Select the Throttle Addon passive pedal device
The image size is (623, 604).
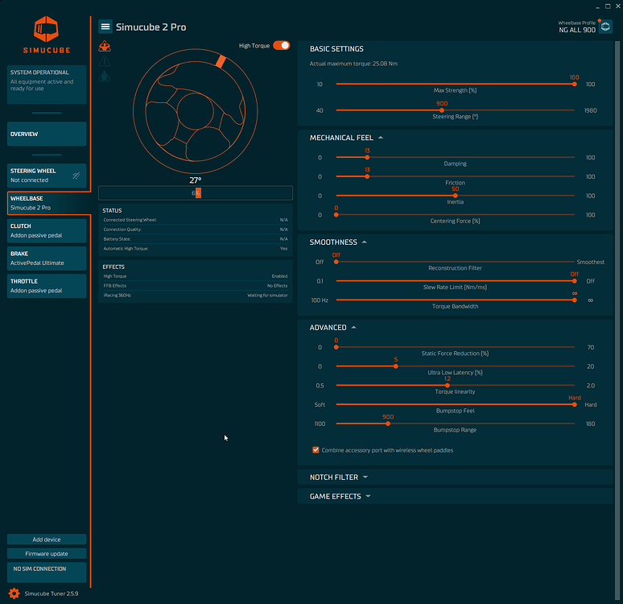tap(47, 286)
